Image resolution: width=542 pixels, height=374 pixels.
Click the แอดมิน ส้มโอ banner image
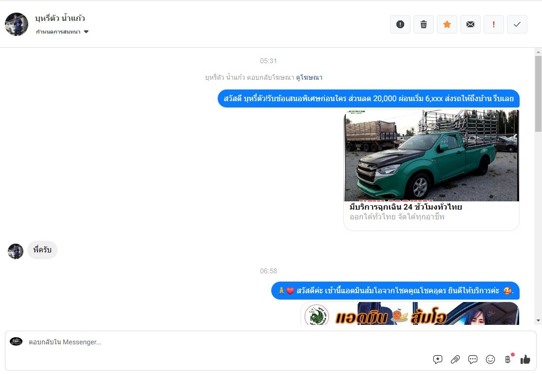pyautogui.click(x=410, y=314)
